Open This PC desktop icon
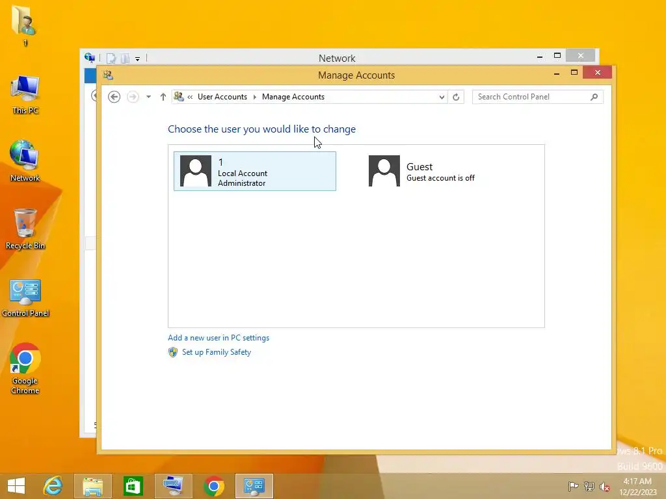This screenshot has height=499, width=666. [x=25, y=95]
